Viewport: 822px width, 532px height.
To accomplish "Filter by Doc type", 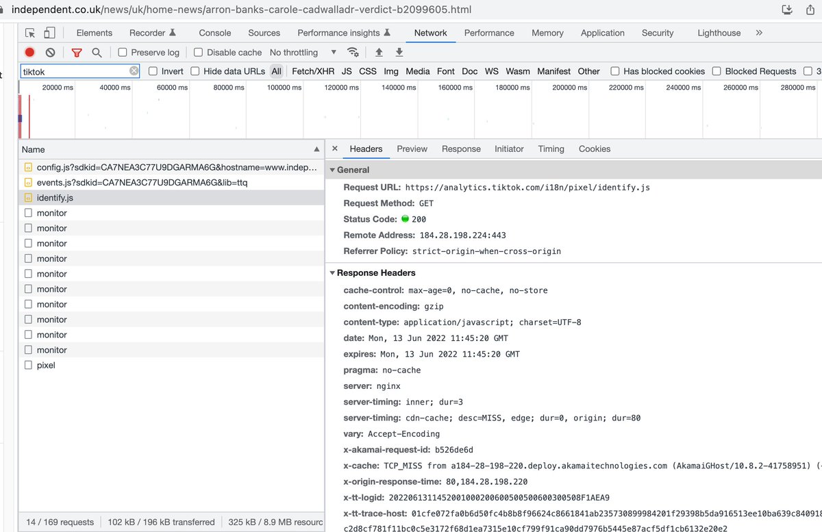I will [x=470, y=71].
